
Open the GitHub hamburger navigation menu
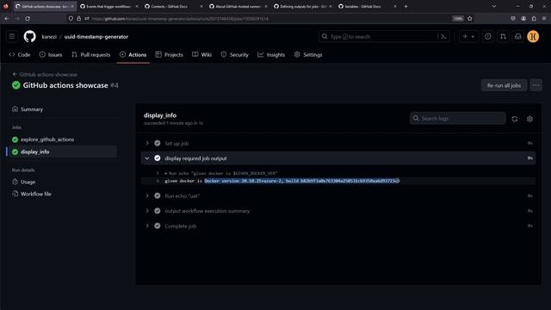tap(11, 36)
